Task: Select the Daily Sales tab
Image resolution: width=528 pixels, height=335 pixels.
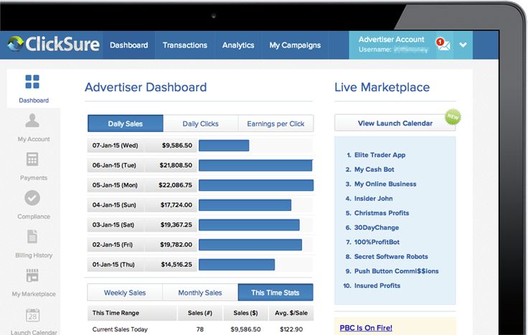Action: (126, 123)
